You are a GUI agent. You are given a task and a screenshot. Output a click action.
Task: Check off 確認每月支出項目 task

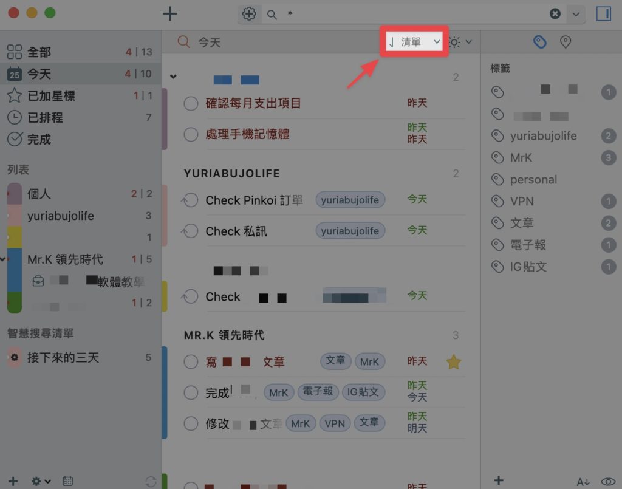(x=191, y=103)
